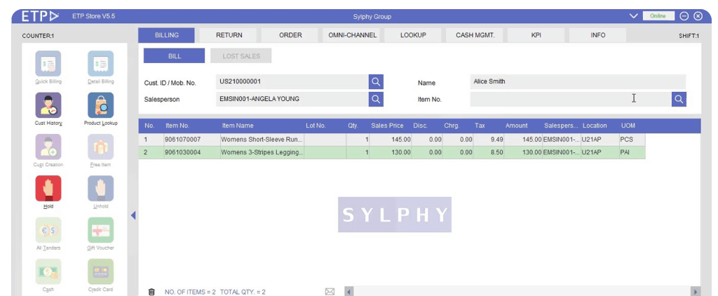Click Tax value 9.49
This screenshot has height=296, width=718.
tap(489, 140)
